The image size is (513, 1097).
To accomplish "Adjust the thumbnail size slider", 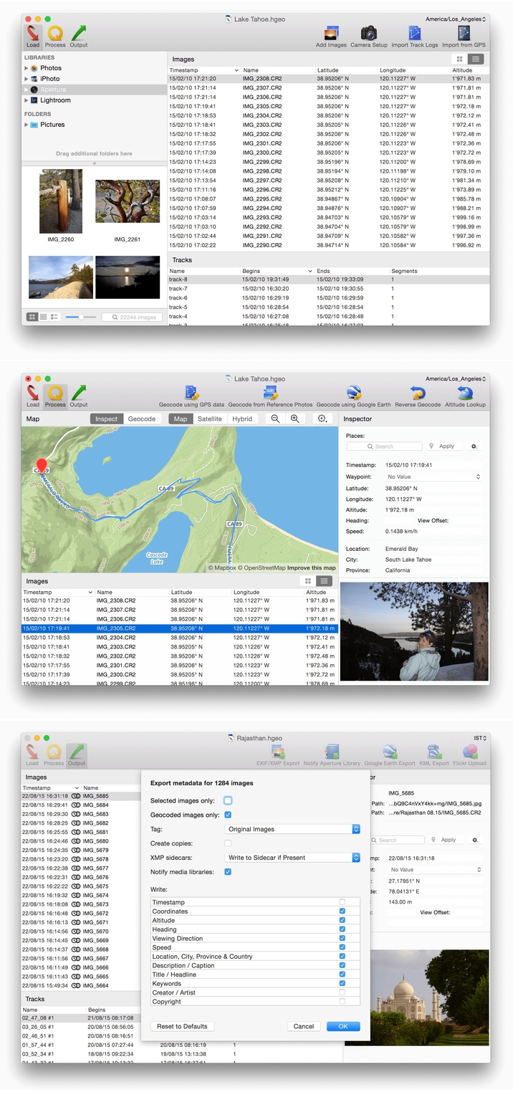I will point(82,317).
